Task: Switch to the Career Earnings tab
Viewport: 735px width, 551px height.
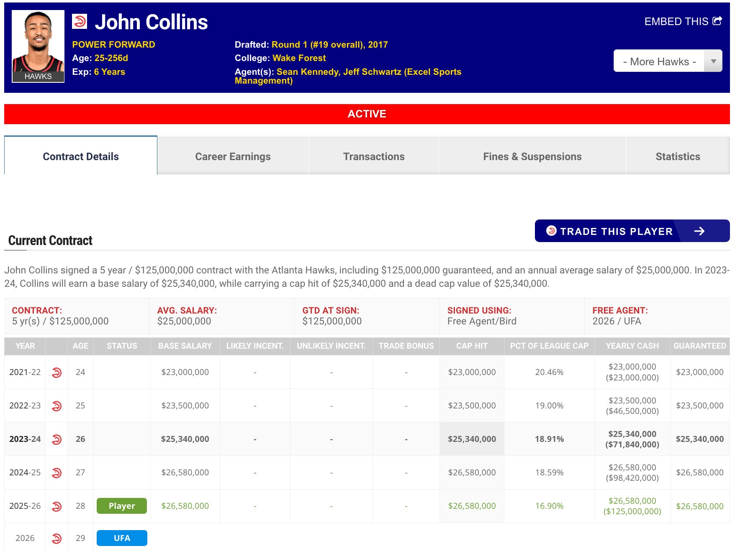Action: pyautogui.click(x=233, y=156)
